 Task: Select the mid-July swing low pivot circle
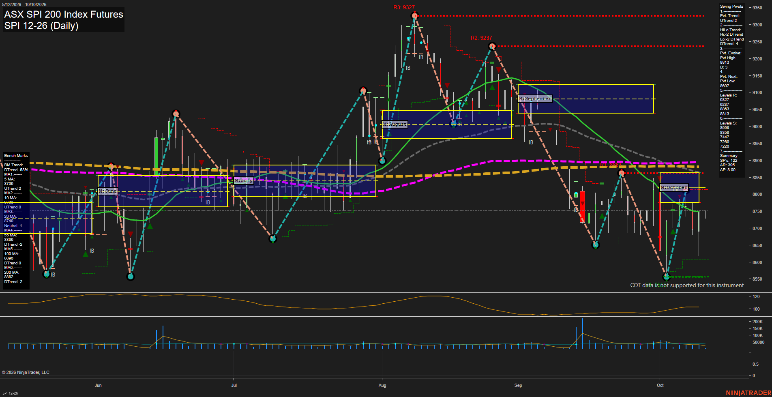tap(273, 239)
